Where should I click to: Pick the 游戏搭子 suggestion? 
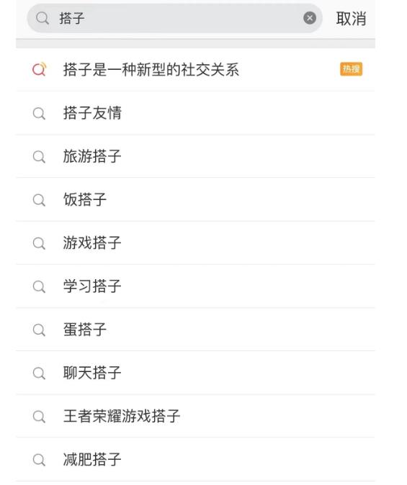195,242
